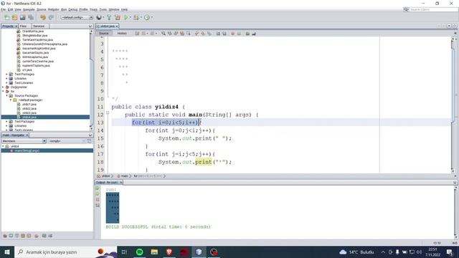Switch to the History view button
This screenshot has width=459, height=258.
122,34
